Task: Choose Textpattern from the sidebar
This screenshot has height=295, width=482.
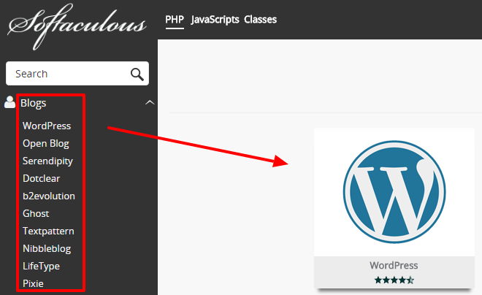Action: click(x=48, y=231)
